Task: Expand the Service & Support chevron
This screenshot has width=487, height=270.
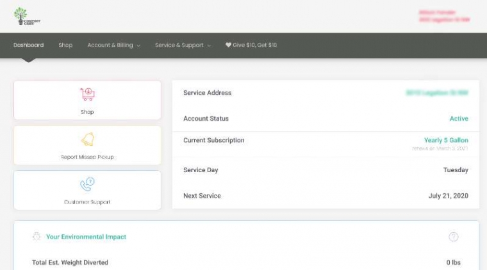Action: [x=209, y=45]
